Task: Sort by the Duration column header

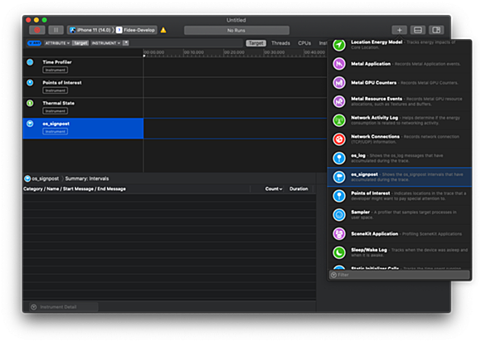Action: (299, 188)
